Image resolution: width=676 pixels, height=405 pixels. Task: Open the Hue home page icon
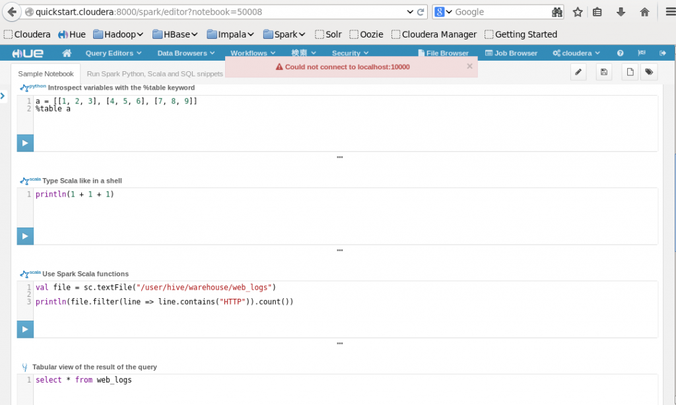[67, 53]
